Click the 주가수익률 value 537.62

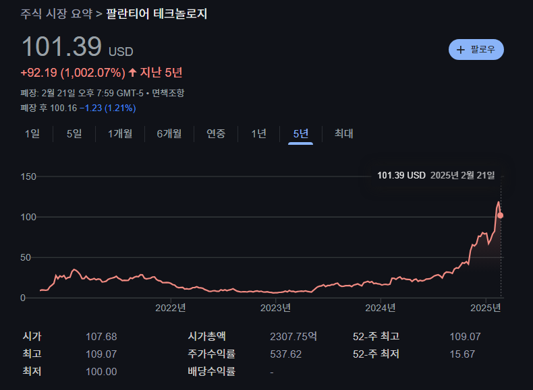click(x=286, y=354)
